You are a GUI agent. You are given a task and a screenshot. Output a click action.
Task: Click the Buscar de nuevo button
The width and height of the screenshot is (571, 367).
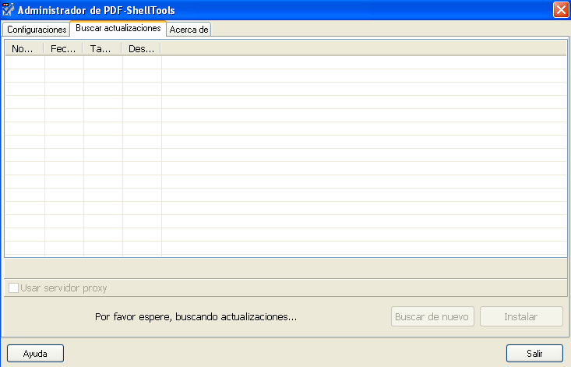click(432, 317)
